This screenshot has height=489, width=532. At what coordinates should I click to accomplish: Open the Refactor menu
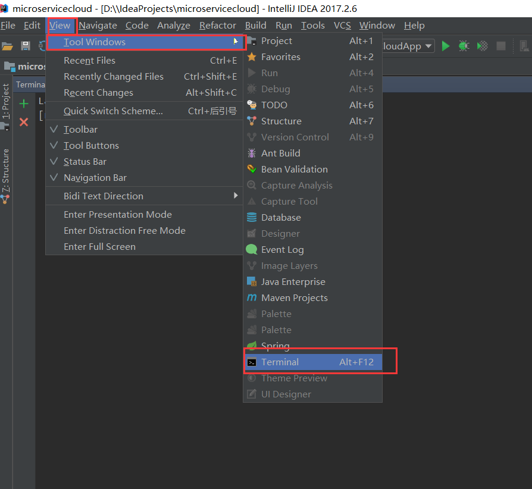click(x=218, y=26)
